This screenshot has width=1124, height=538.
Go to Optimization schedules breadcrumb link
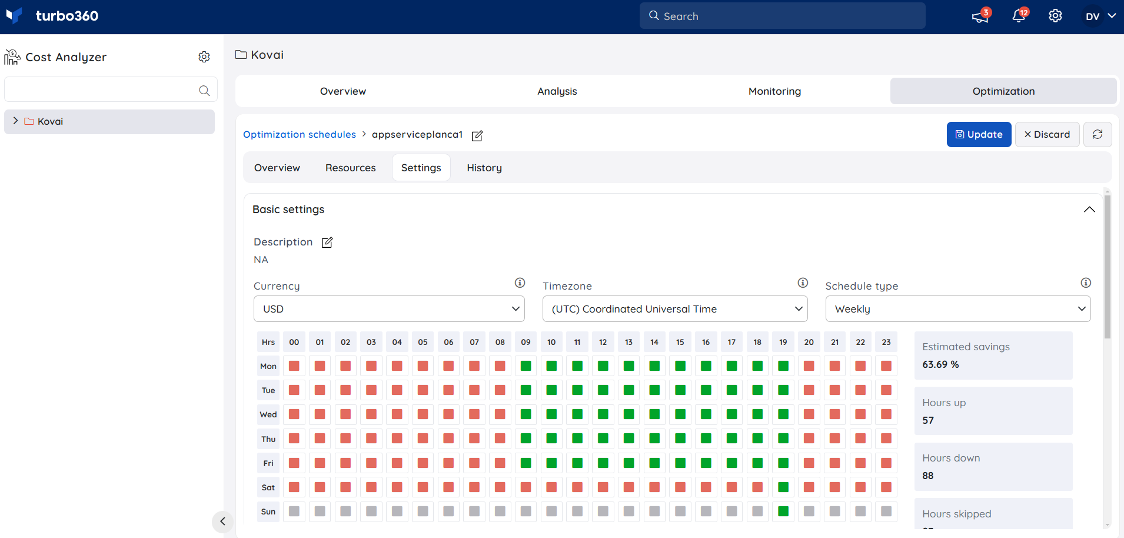point(300,135)
